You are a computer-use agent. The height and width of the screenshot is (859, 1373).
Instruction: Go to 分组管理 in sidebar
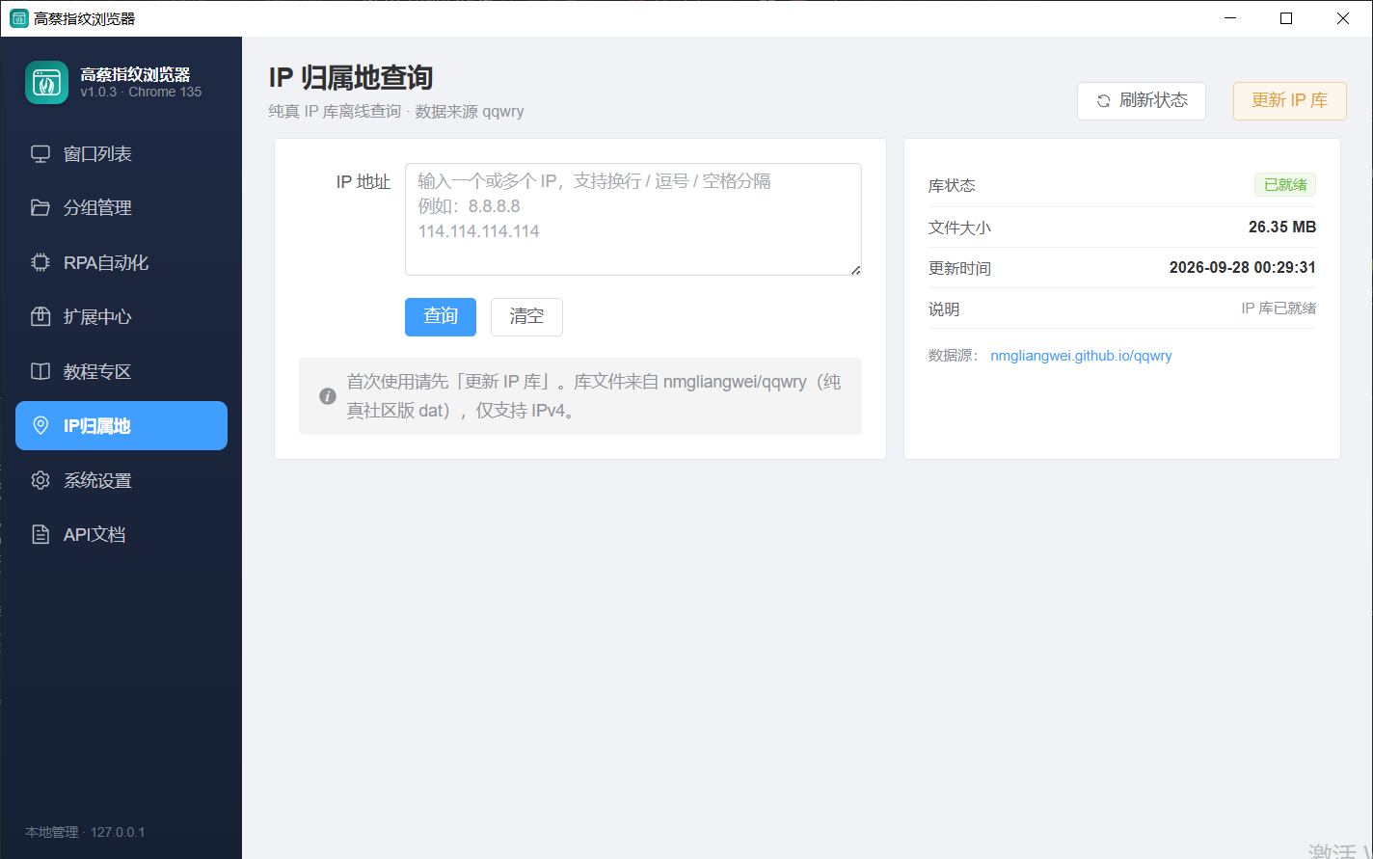coord(121,207)
